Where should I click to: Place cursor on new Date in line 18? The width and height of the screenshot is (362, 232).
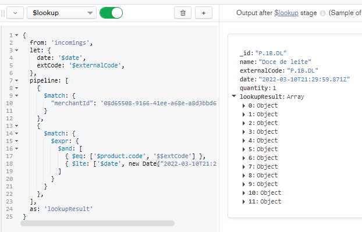pos(142,164)
